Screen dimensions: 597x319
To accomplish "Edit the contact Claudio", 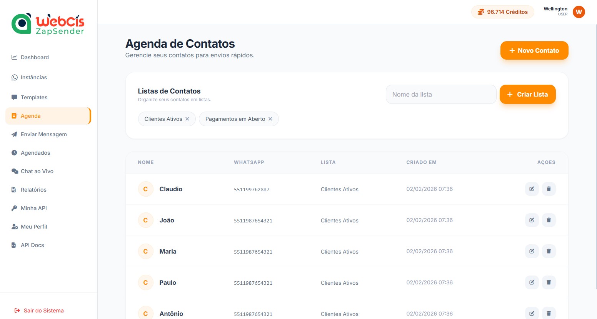I will tap(532, 189).
